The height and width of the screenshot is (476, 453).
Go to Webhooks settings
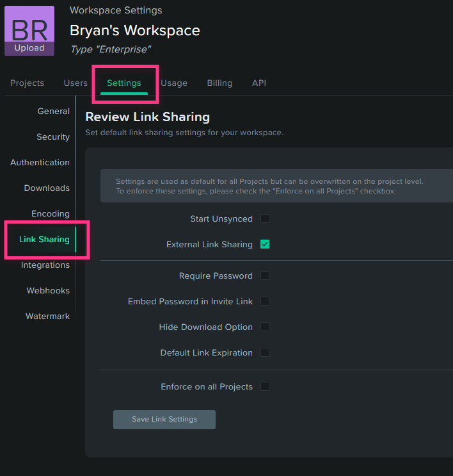point(48,291)
